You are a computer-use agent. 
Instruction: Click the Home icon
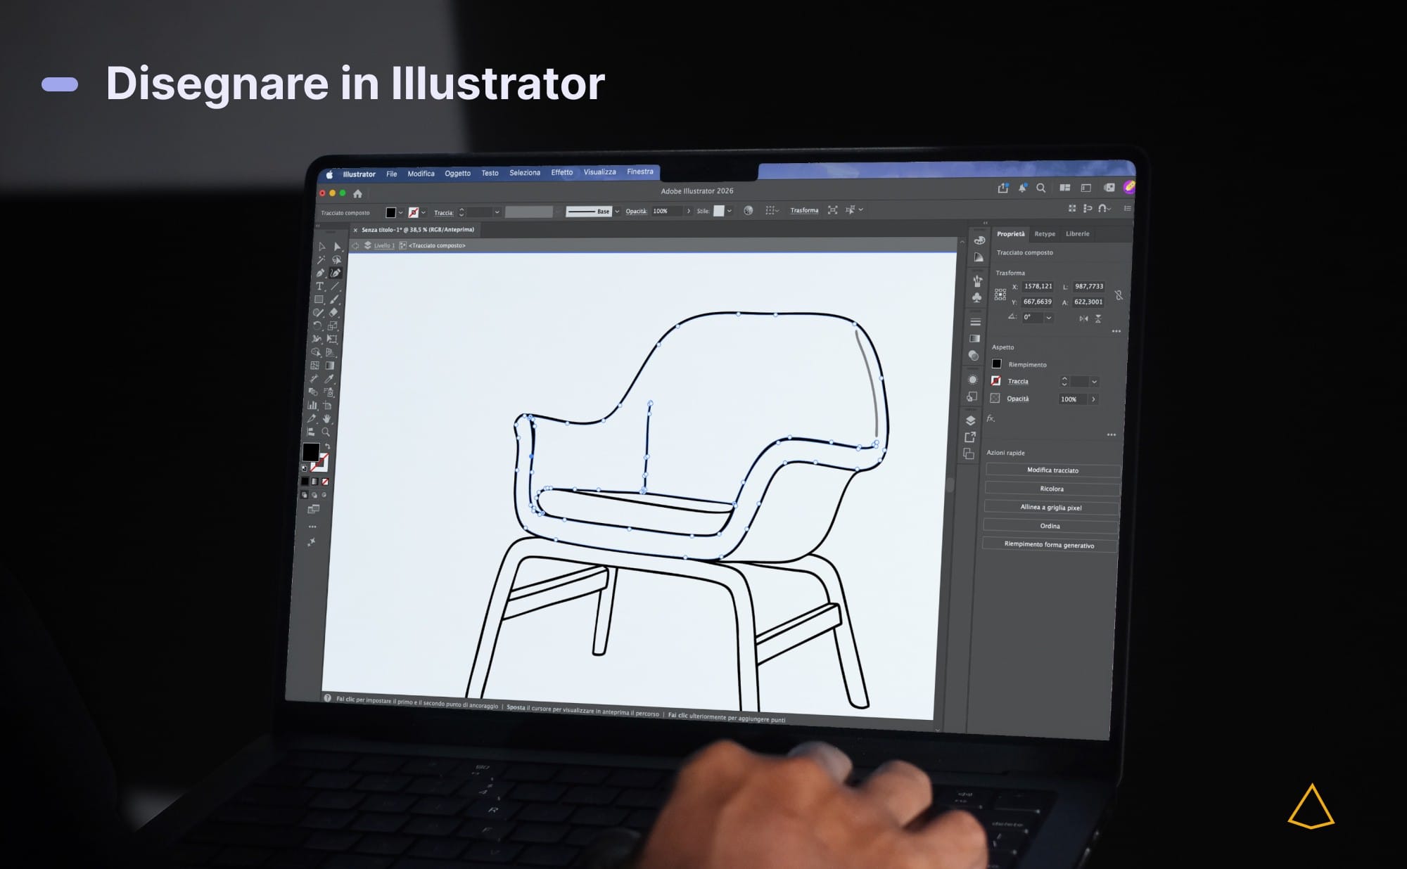(357, 193)
